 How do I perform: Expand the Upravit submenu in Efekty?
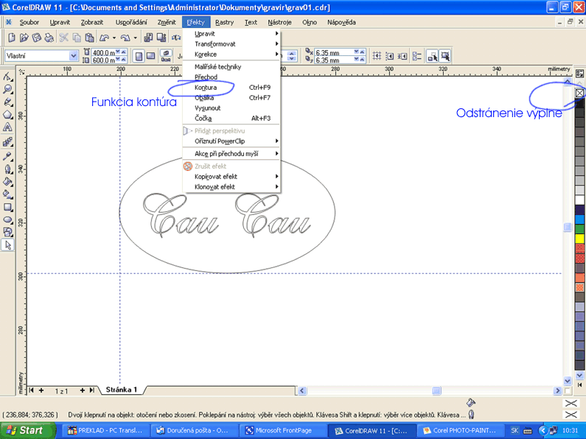coord(231,34)
